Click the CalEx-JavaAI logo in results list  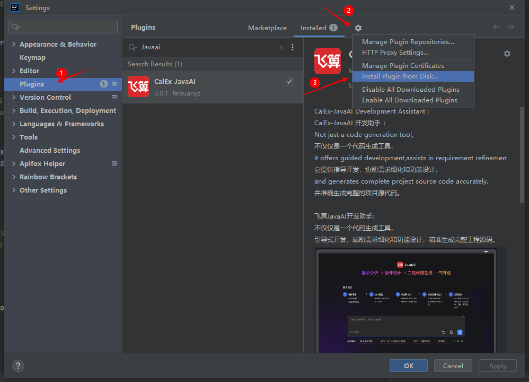click(138, 86)
